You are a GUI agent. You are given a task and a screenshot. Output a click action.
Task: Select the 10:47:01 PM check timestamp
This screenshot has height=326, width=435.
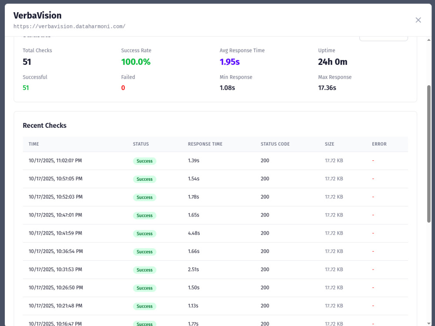tap(55, 215)
